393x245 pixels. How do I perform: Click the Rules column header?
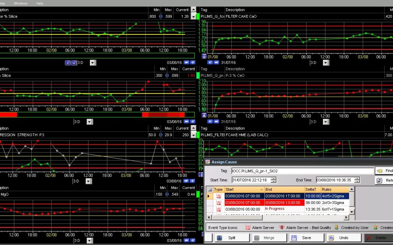(x=335, y=189)
